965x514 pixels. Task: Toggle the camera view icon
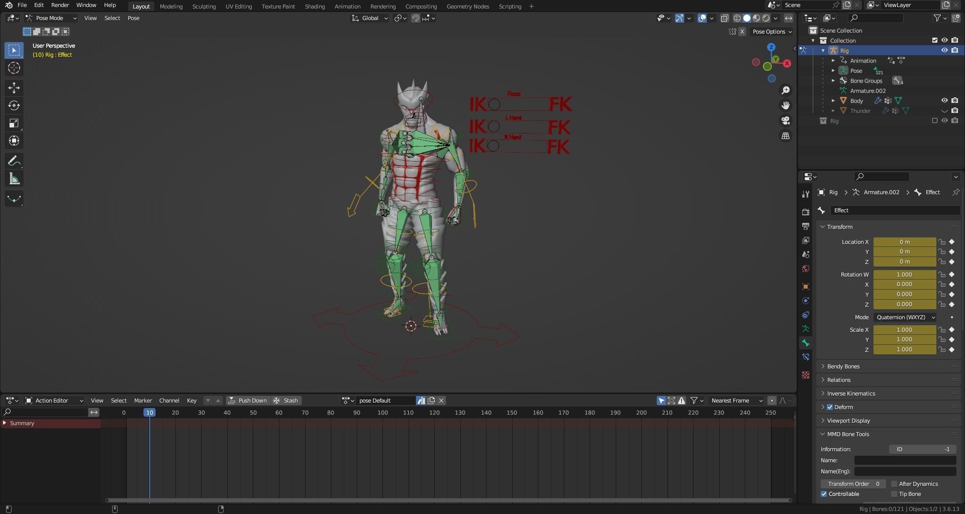click(785, 120)
